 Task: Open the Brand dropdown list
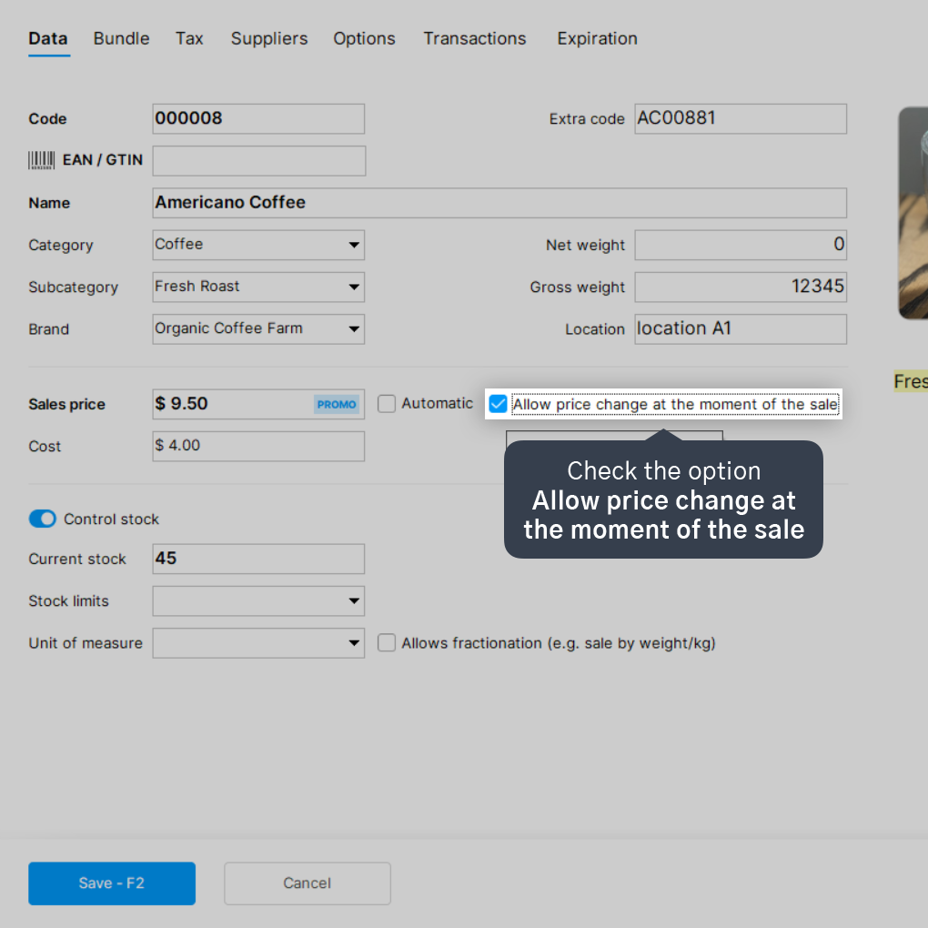click(x=258, y=329)
